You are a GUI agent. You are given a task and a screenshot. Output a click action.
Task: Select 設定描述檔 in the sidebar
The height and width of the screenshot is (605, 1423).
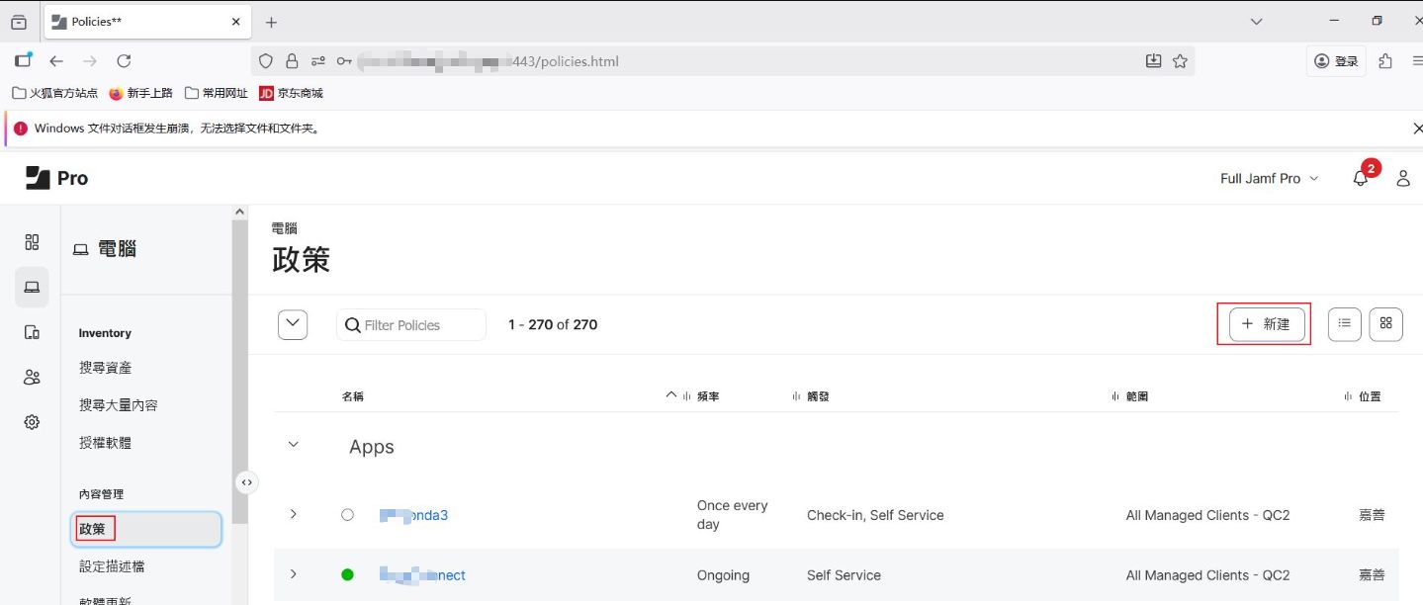tap(112, 566)
